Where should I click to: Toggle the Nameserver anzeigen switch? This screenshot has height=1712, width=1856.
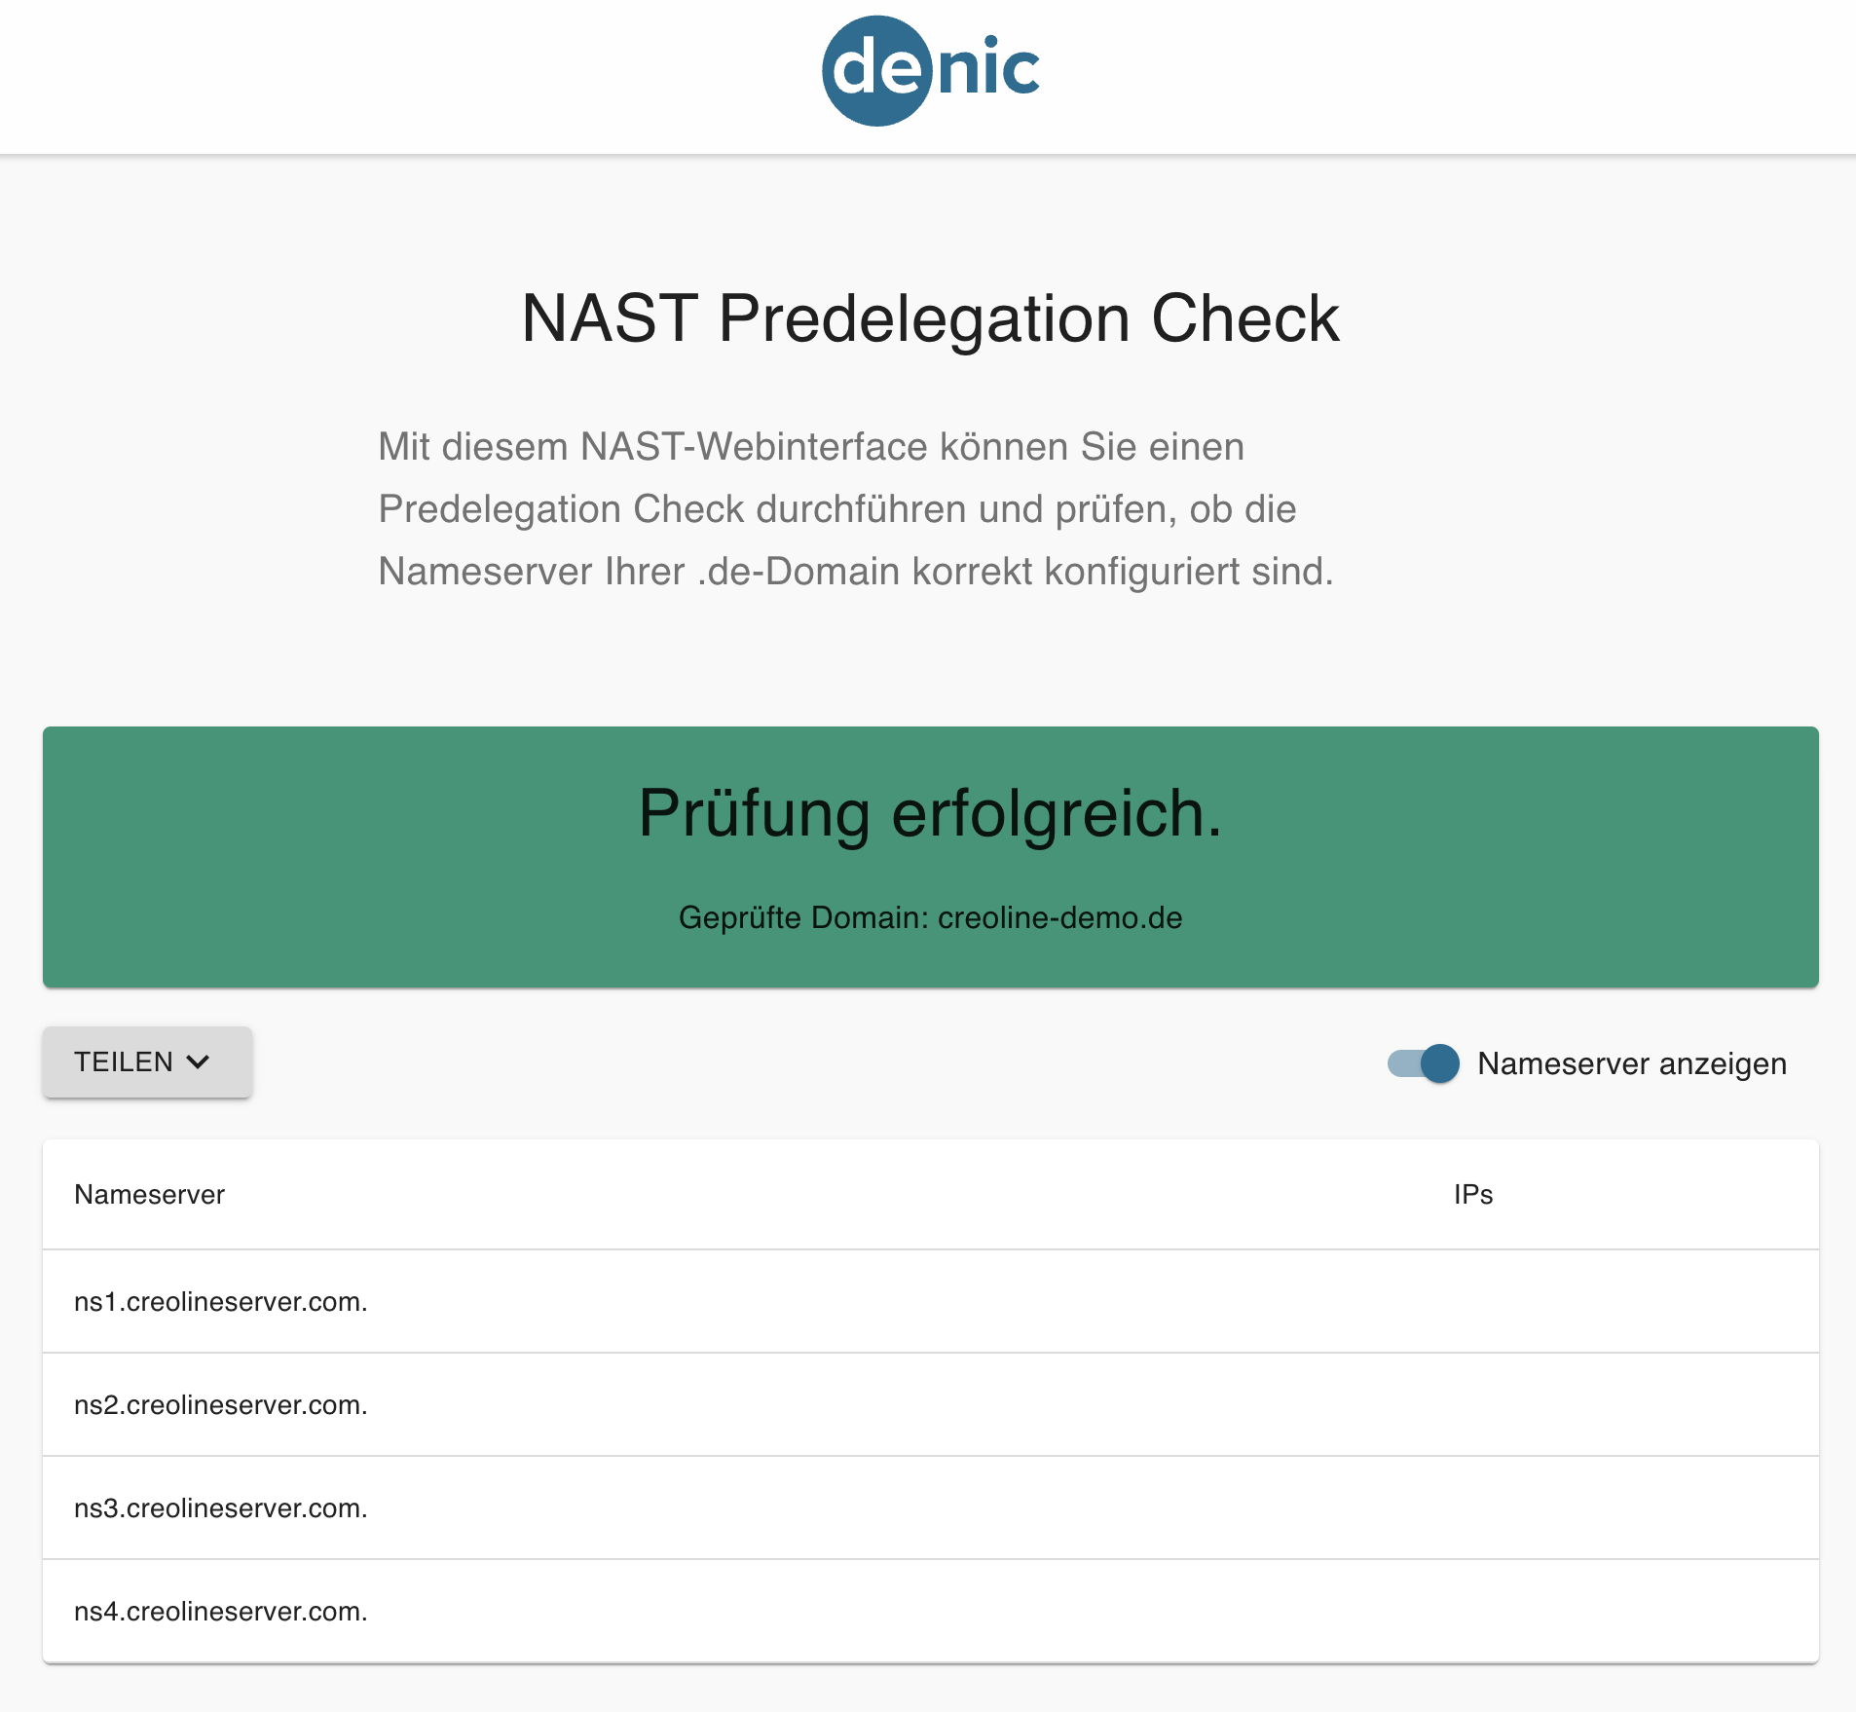pos(1423,1063)
